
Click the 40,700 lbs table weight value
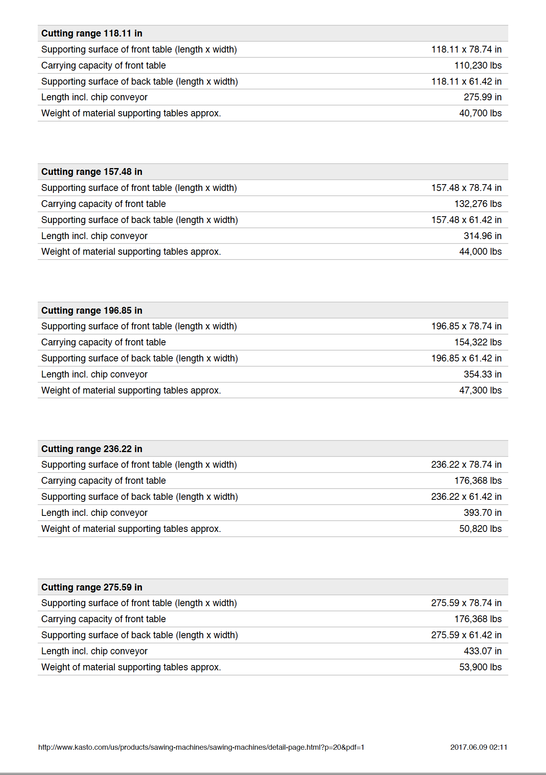(480, 113)
